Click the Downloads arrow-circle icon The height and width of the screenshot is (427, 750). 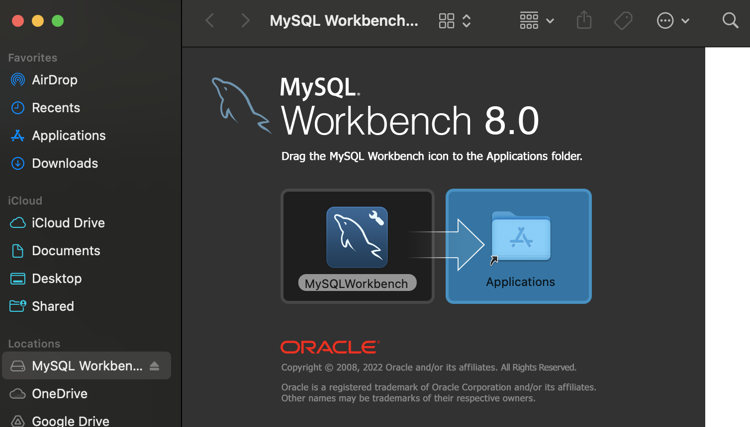click(18, 163)
